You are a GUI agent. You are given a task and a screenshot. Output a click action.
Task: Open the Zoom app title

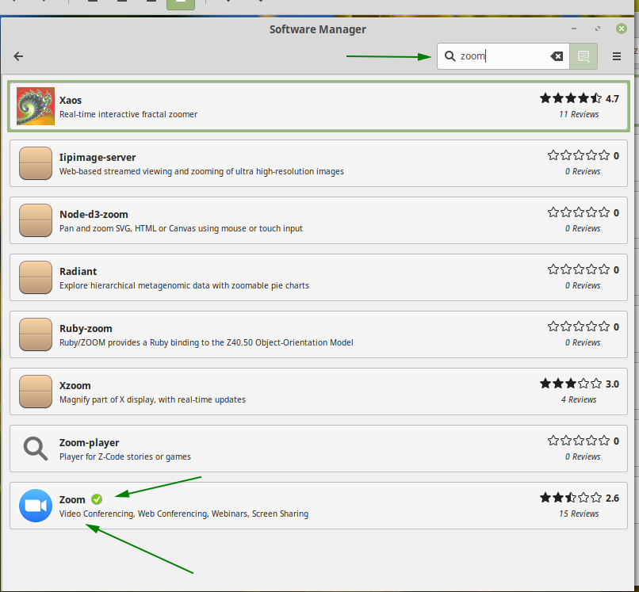tap(72, 499)
